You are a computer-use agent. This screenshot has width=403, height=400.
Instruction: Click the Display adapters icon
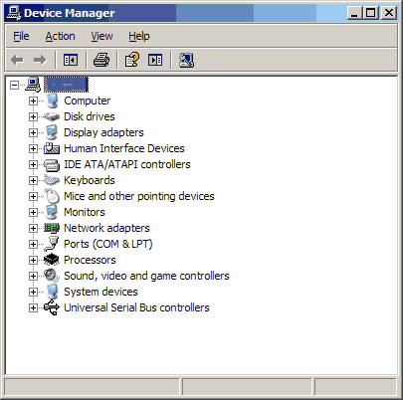(x=52, y=132)
